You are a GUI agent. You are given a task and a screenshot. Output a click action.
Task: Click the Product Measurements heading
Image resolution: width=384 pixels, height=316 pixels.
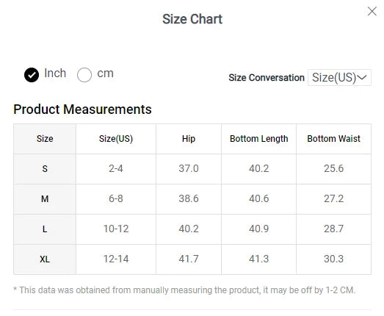pos(82,109)
